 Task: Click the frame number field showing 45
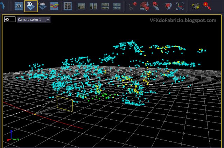[x=10, y=19]
